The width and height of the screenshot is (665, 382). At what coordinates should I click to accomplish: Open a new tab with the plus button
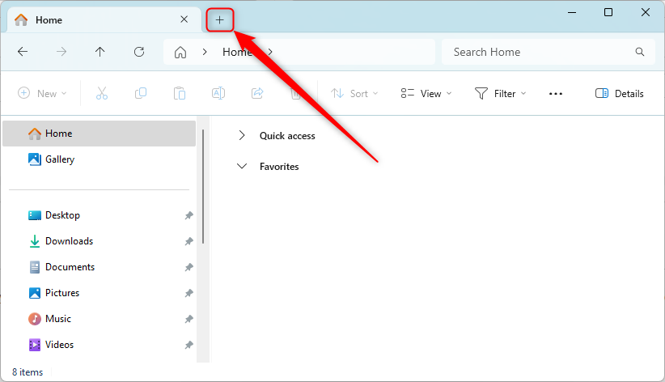[x=220, y=20]
